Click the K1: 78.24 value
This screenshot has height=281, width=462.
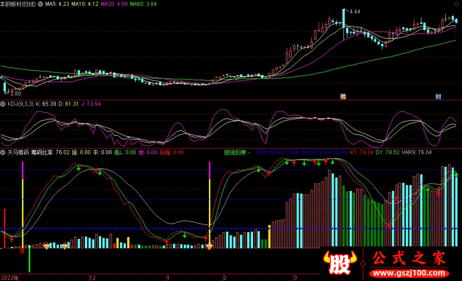[362, 152]
